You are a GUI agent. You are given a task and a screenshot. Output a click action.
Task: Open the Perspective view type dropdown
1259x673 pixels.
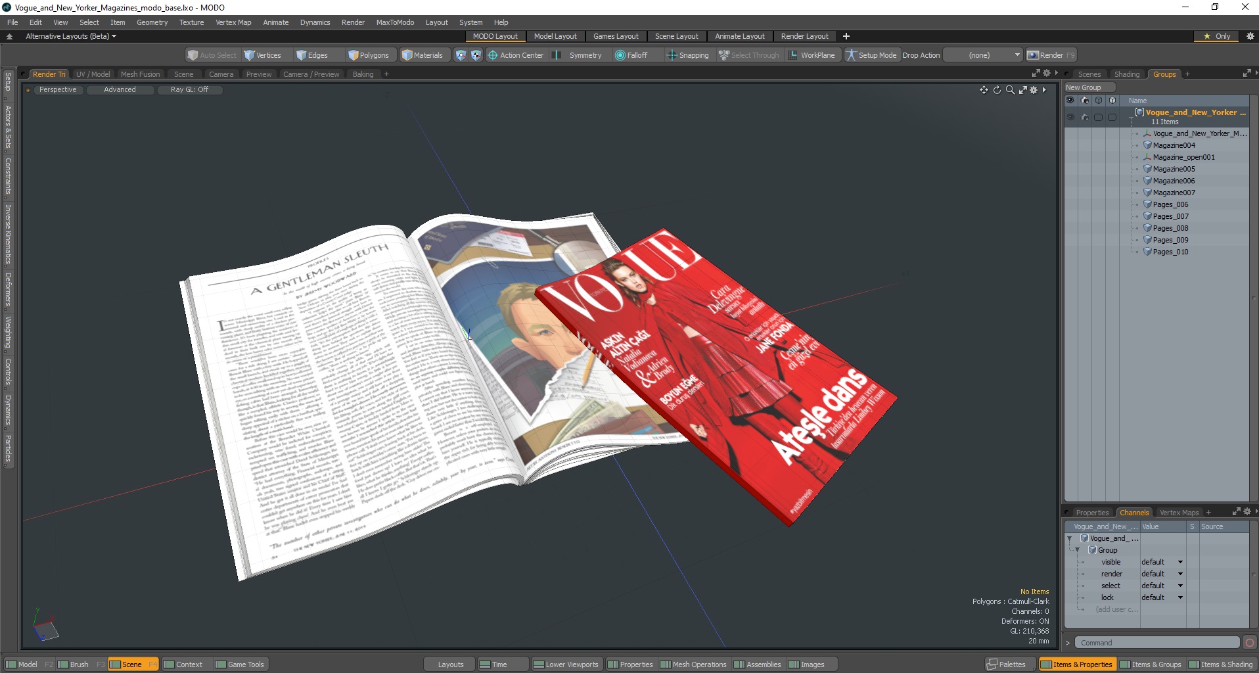[58, 89]
